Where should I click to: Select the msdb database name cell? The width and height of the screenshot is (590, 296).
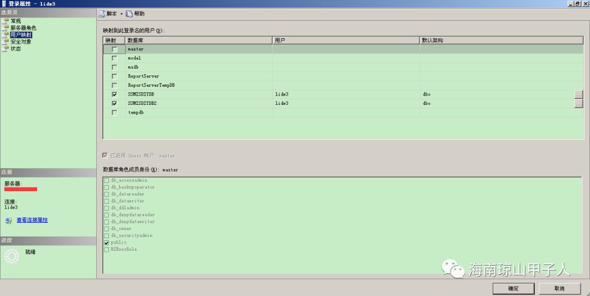199,67
